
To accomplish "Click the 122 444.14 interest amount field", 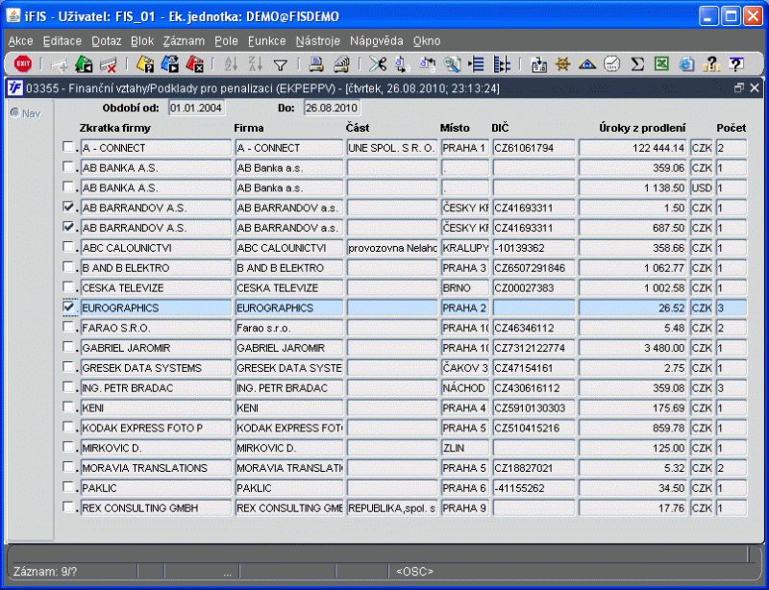I will click(633, 148).
